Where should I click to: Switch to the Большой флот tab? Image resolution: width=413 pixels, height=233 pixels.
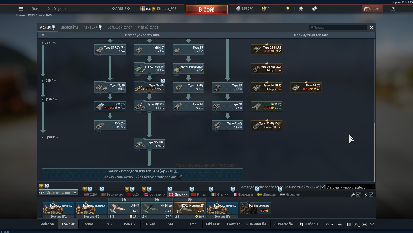(x=120, y=27)
